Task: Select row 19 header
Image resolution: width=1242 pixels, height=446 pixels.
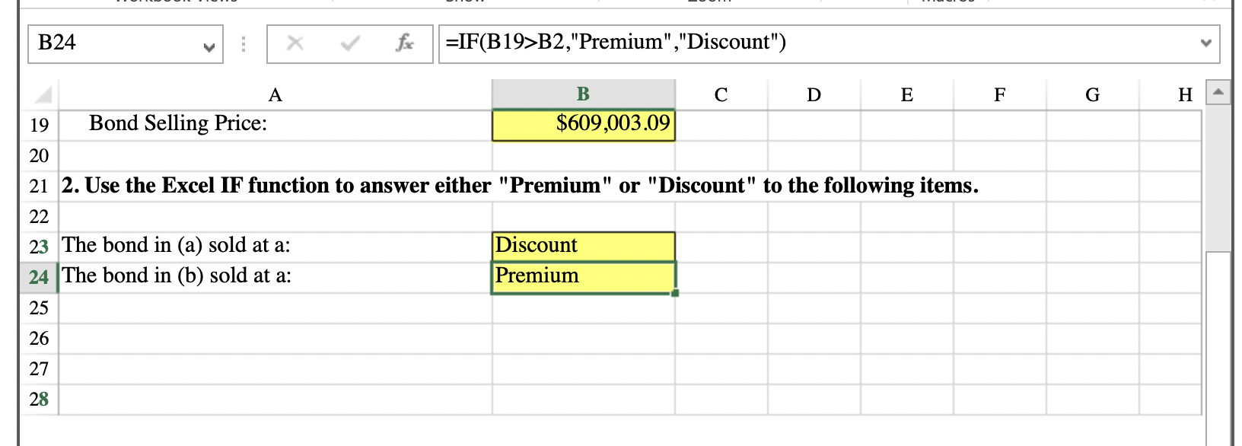Action: coord(39,125)
